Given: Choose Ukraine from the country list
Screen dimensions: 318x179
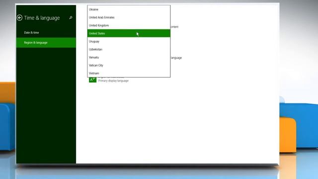Looking at the screenshot, I should click(x=129, y=9).
